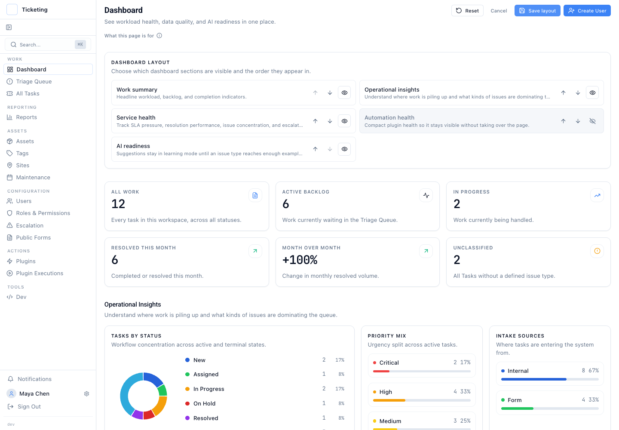Move Work summary section down

(x=330, y=93)
